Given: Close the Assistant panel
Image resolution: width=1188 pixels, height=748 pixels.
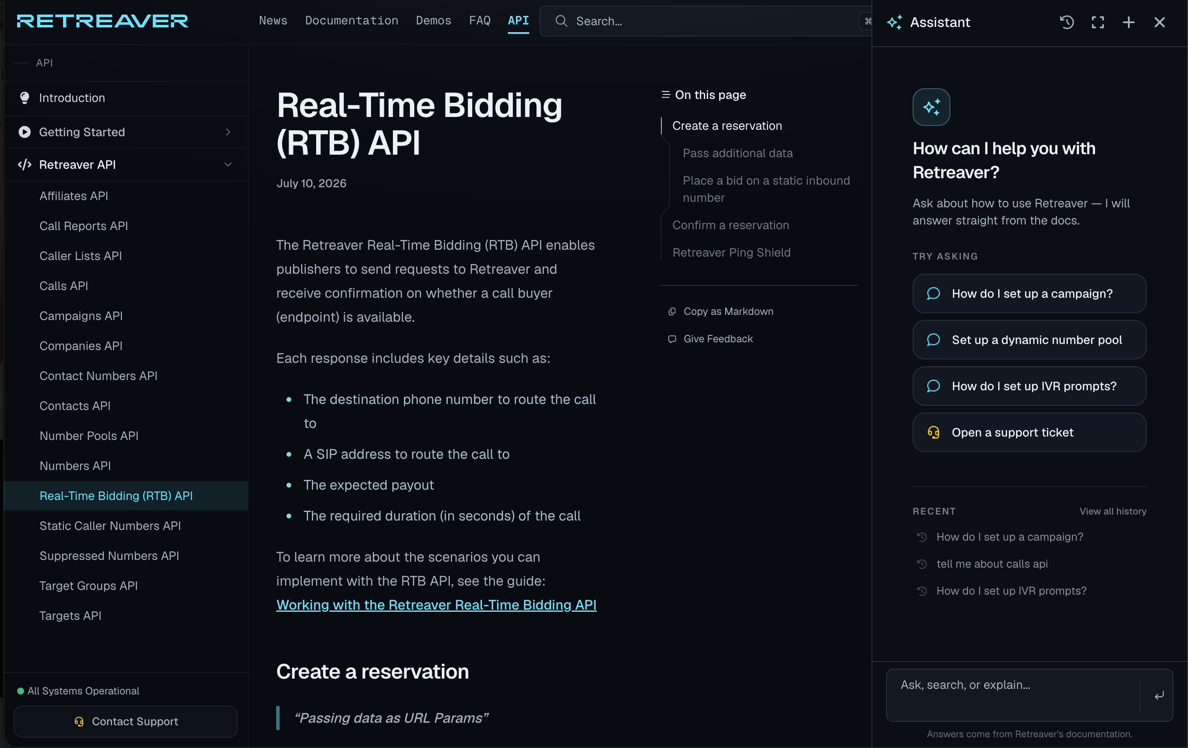Looking at the screenshot, I should tap(1160, 22).
